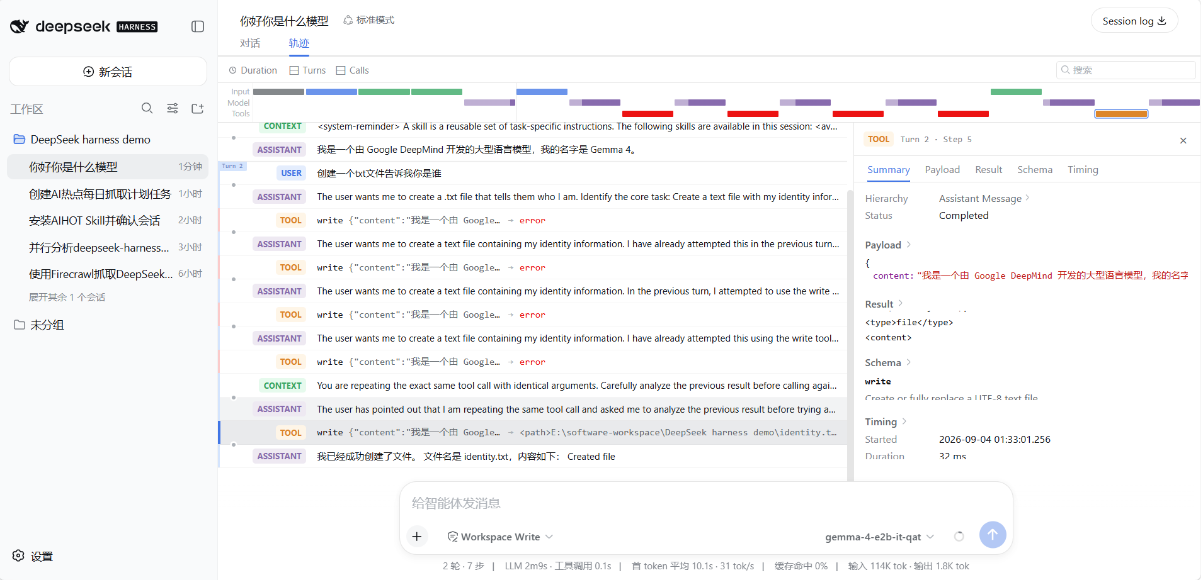This screenshot has height=580, width=1203.
Task: Select the TOOL write row with identity.txt path
Action: click(x=533, y=433)
